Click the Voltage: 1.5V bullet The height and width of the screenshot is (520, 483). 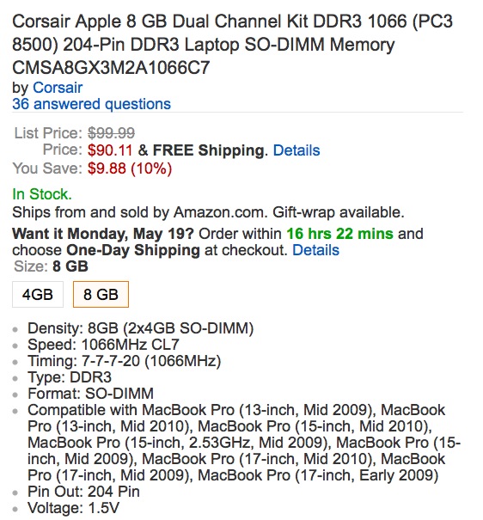(73, 508)
